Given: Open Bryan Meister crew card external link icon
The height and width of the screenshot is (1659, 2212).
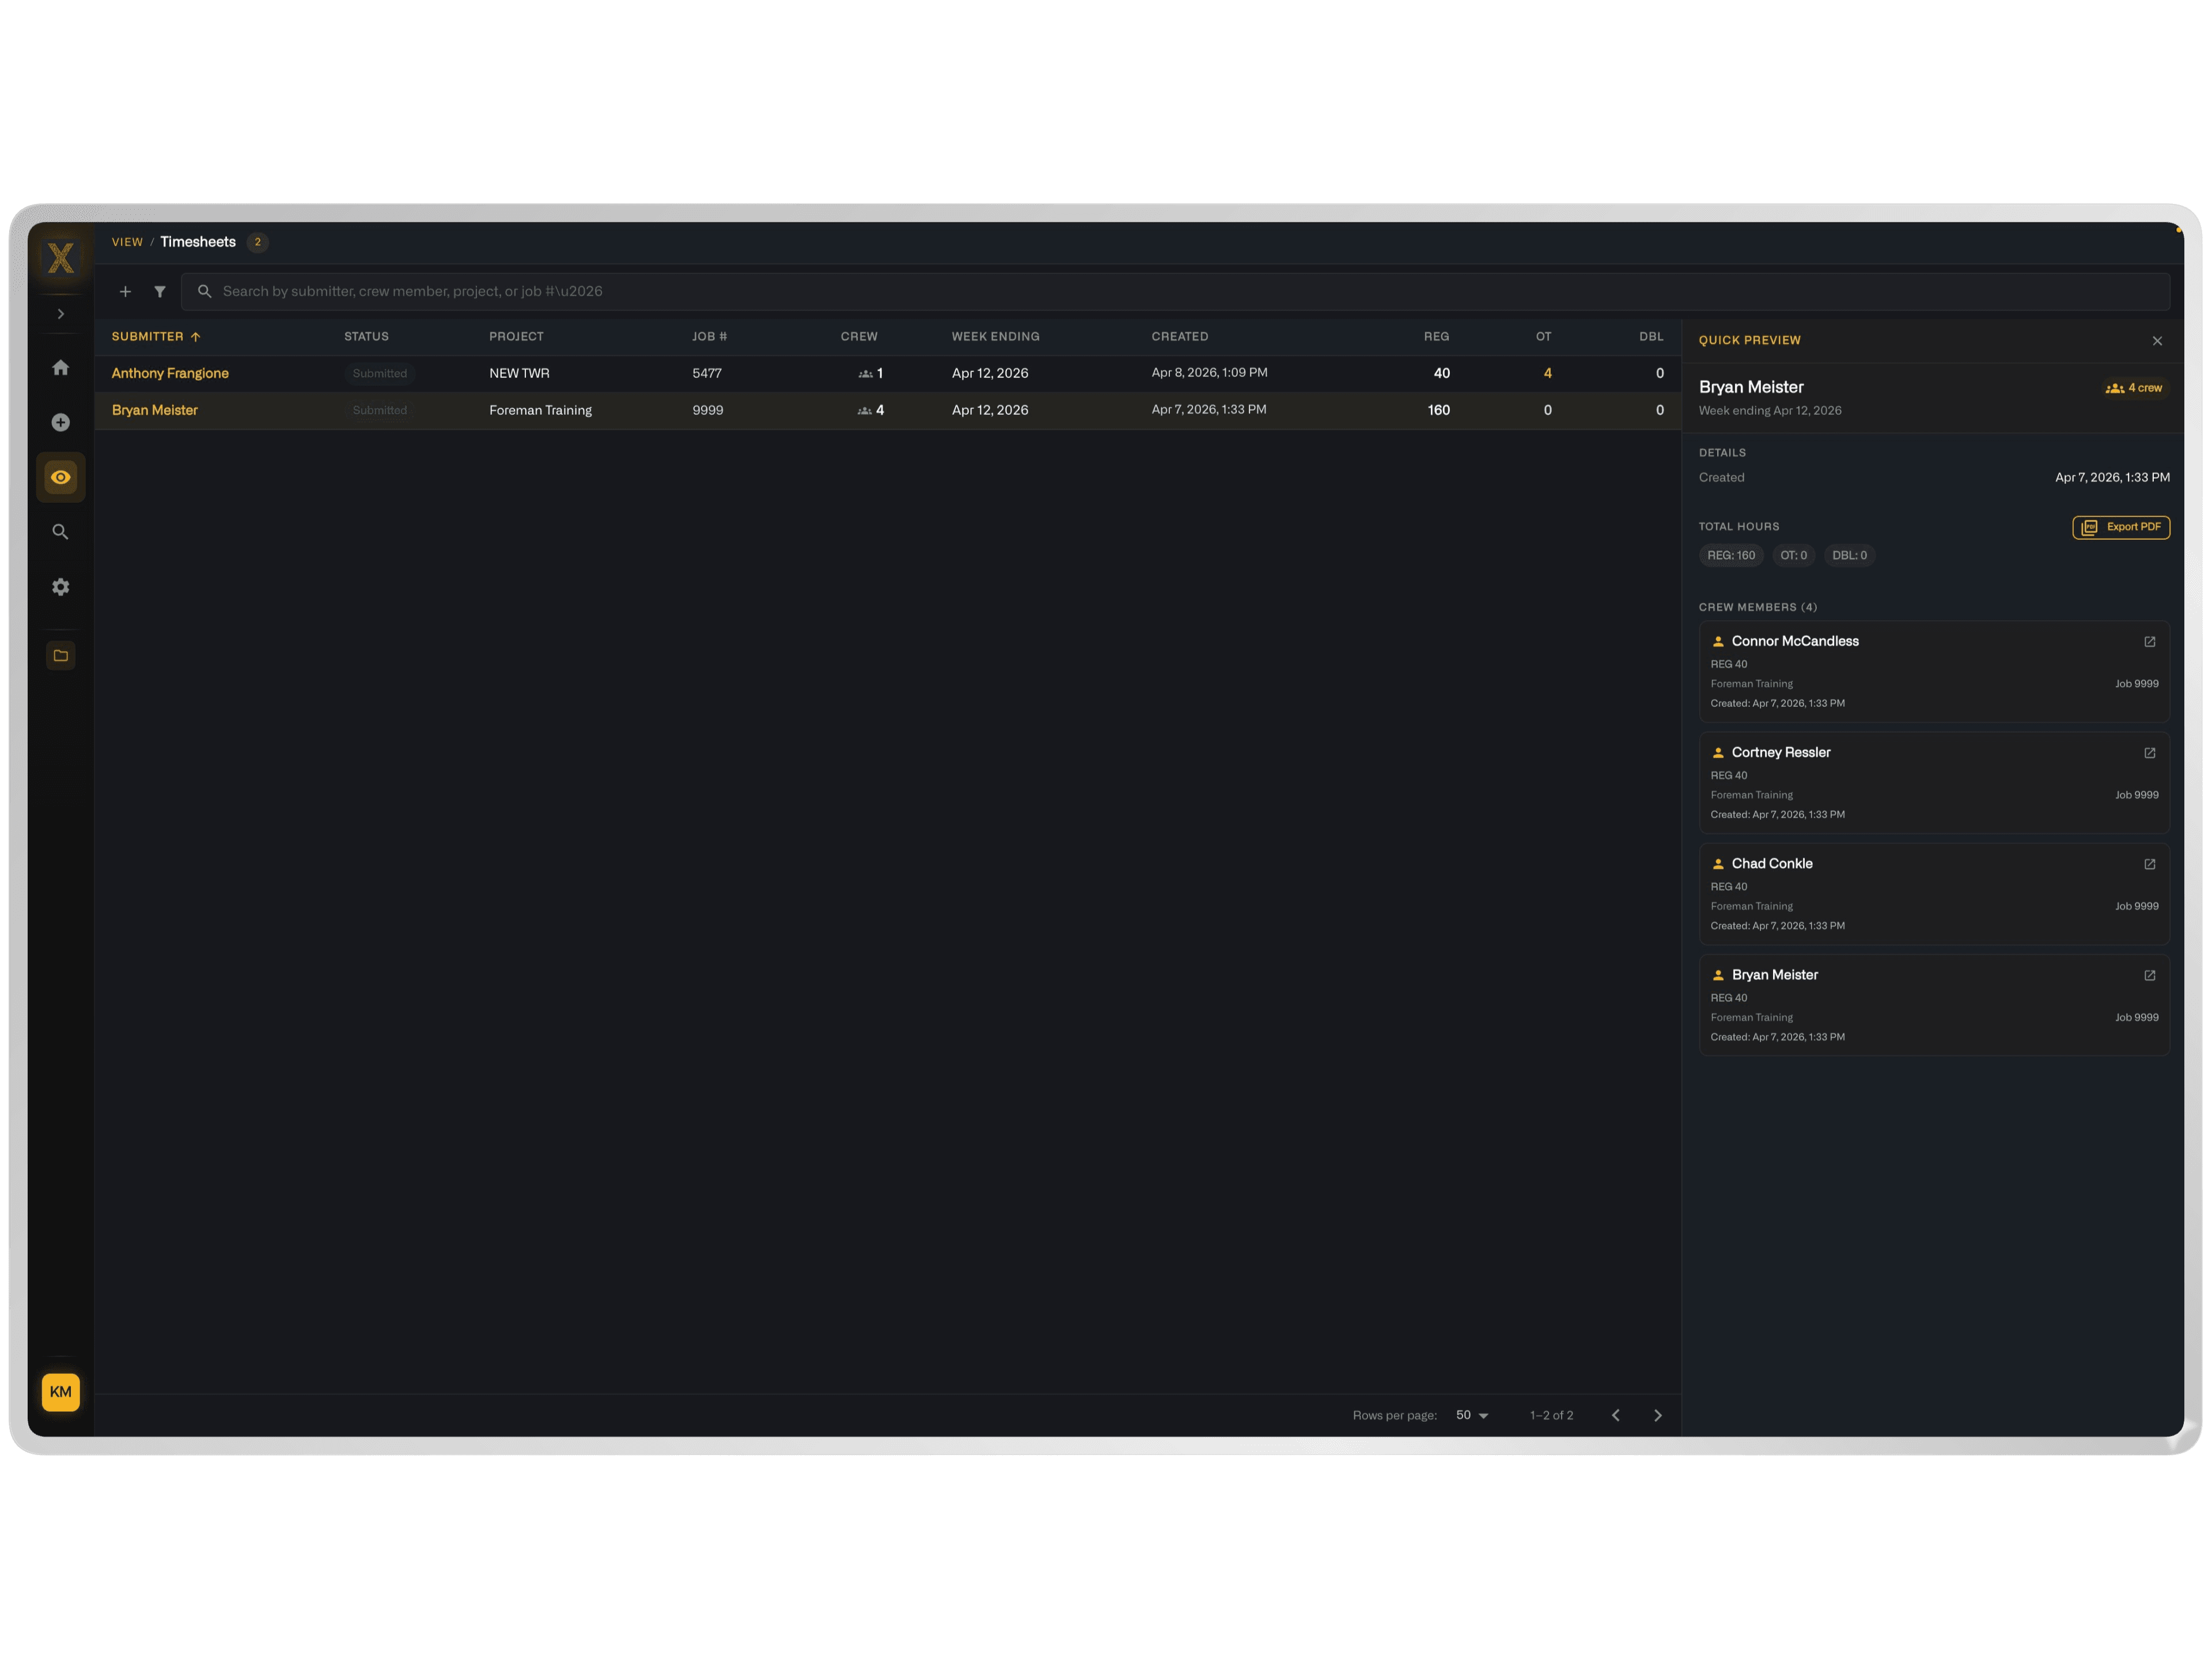Looking at the screenshot, I should 2149,975.
